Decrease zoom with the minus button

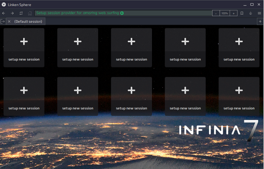point(216,13)
